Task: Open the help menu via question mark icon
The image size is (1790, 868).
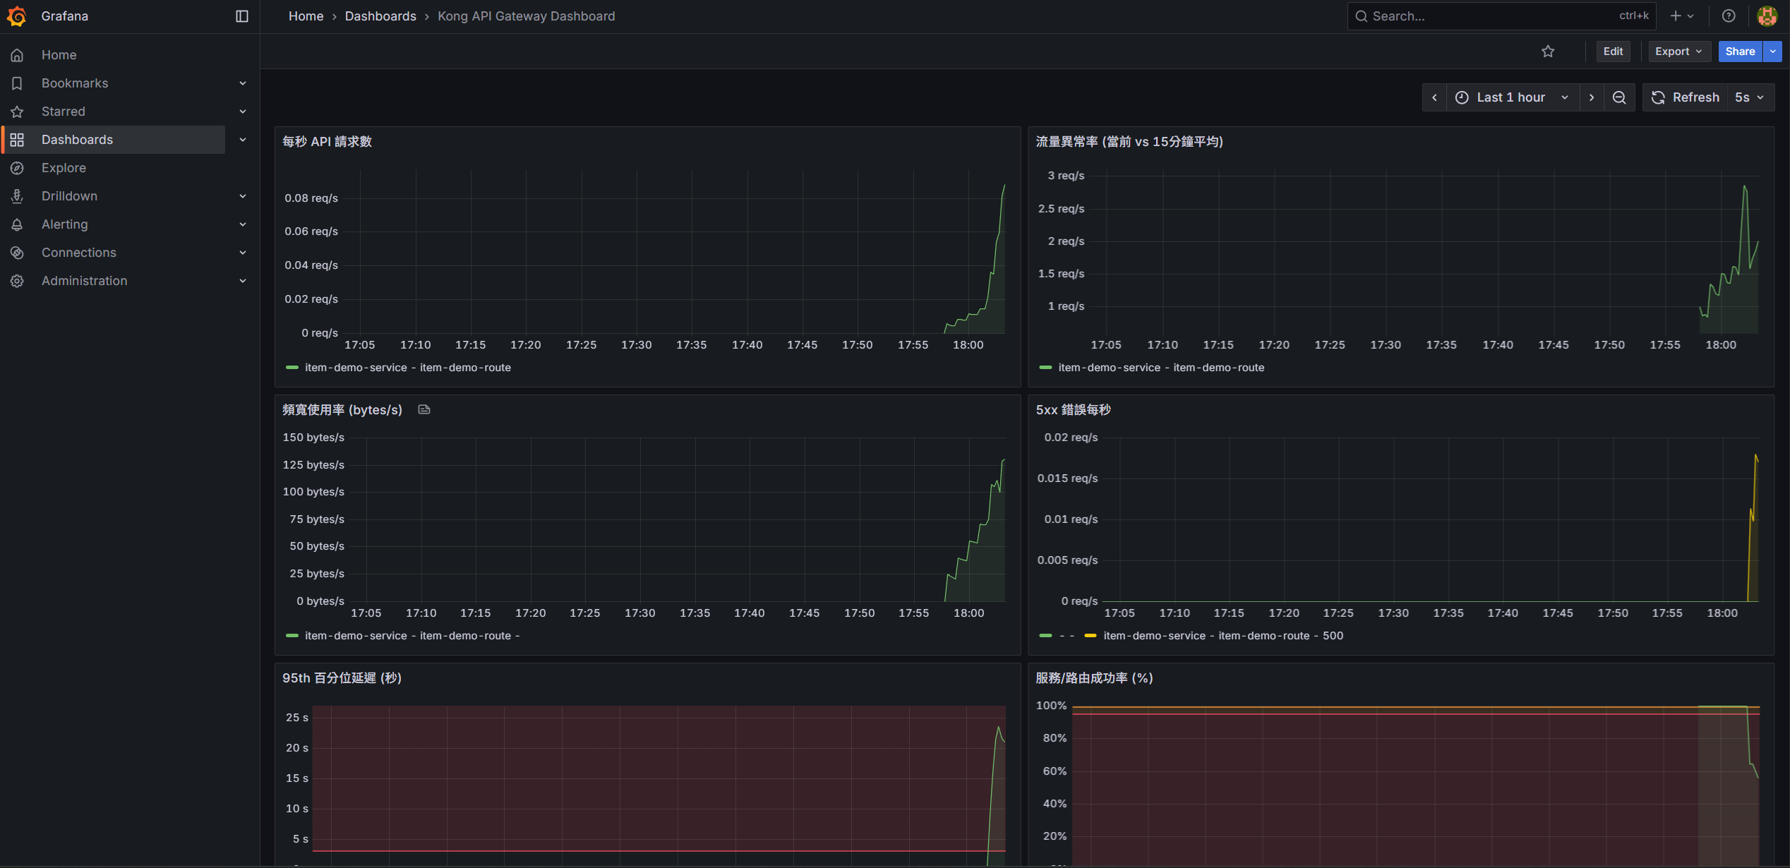Action: point(1728,16)
